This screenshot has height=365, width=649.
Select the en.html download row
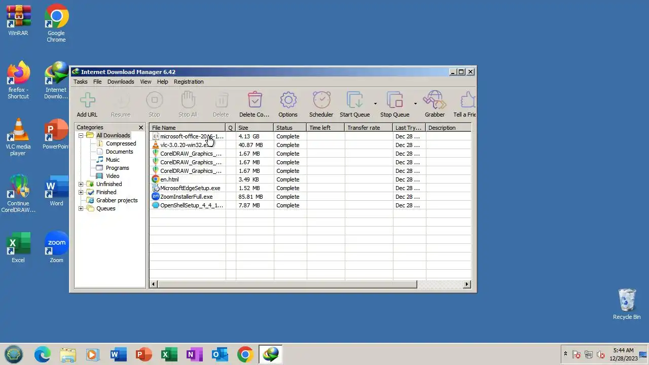pos(310,179)
